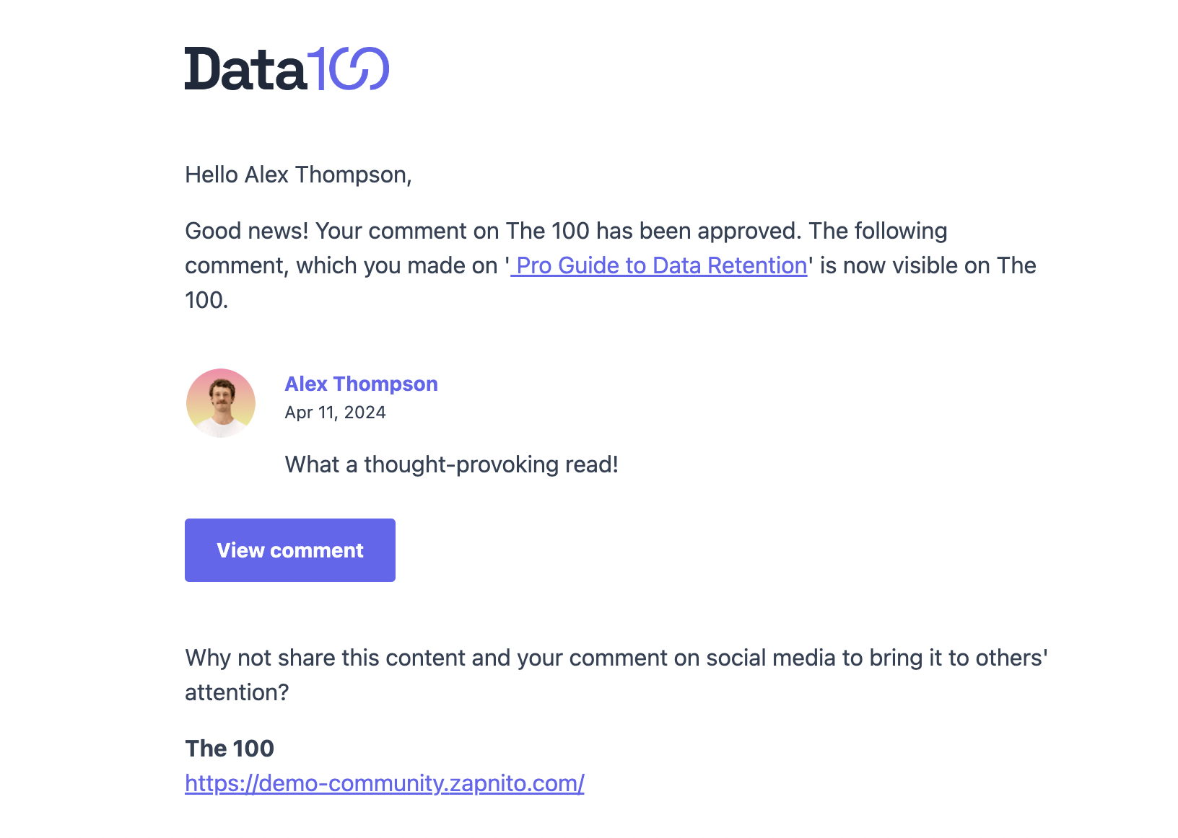
Task: Open Alex Thompson's round profile avatar
Action: [221, 403]
